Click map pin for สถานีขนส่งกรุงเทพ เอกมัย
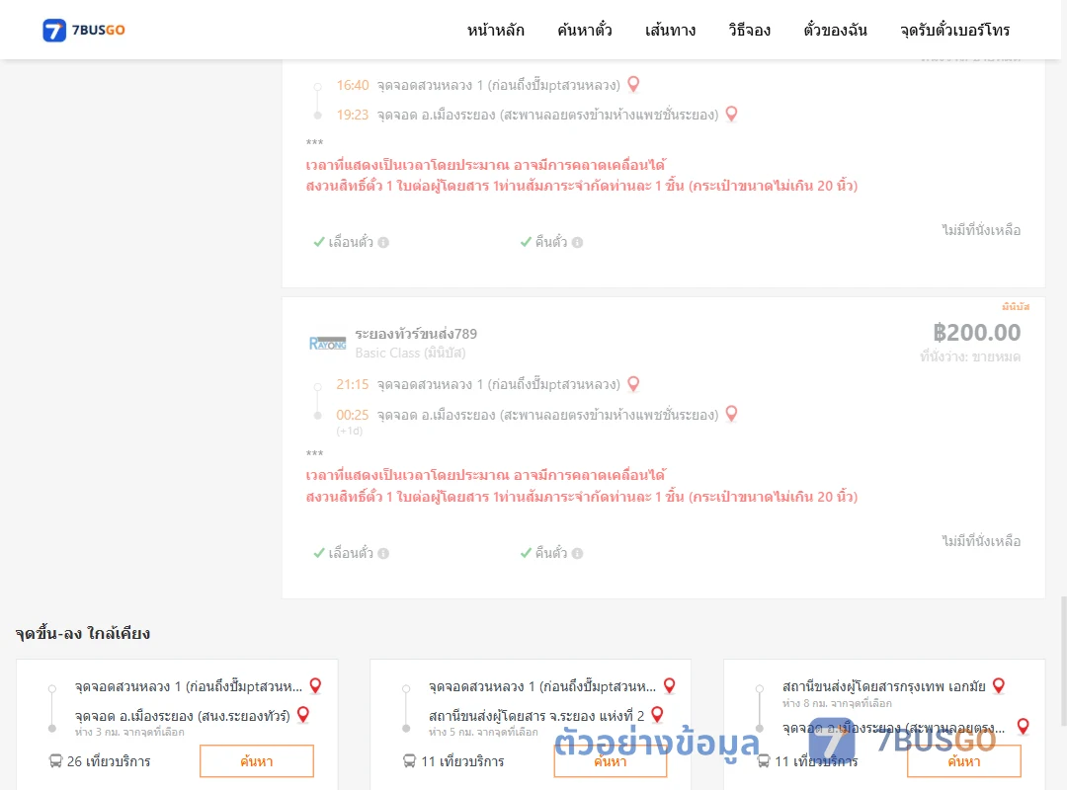Screen dimensions: 1067x790 click(999, 685)
